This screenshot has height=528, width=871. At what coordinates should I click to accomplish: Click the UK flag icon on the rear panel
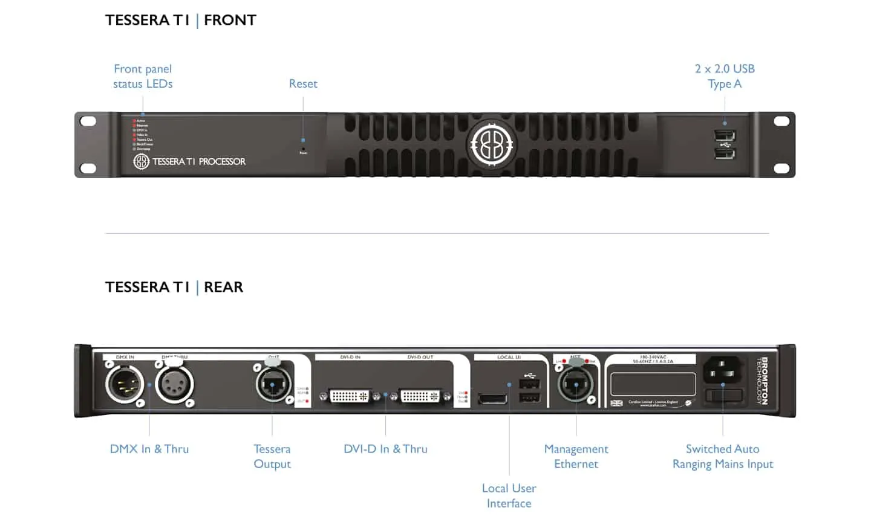[616, 403]
